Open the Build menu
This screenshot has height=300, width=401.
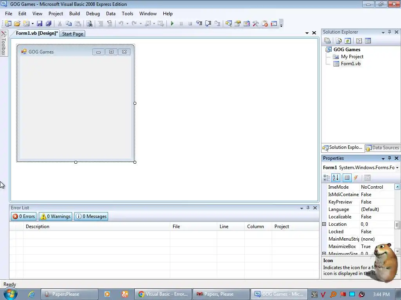(x=74, y=14)
